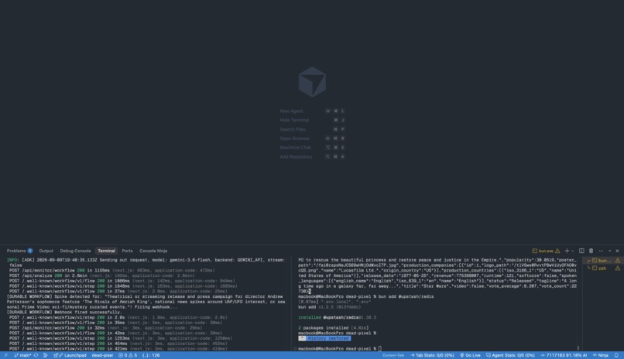Open Agent Stats: 0/0 (0%) status entry
Viewport: 624px width, 359px height.
pos(510,355)
